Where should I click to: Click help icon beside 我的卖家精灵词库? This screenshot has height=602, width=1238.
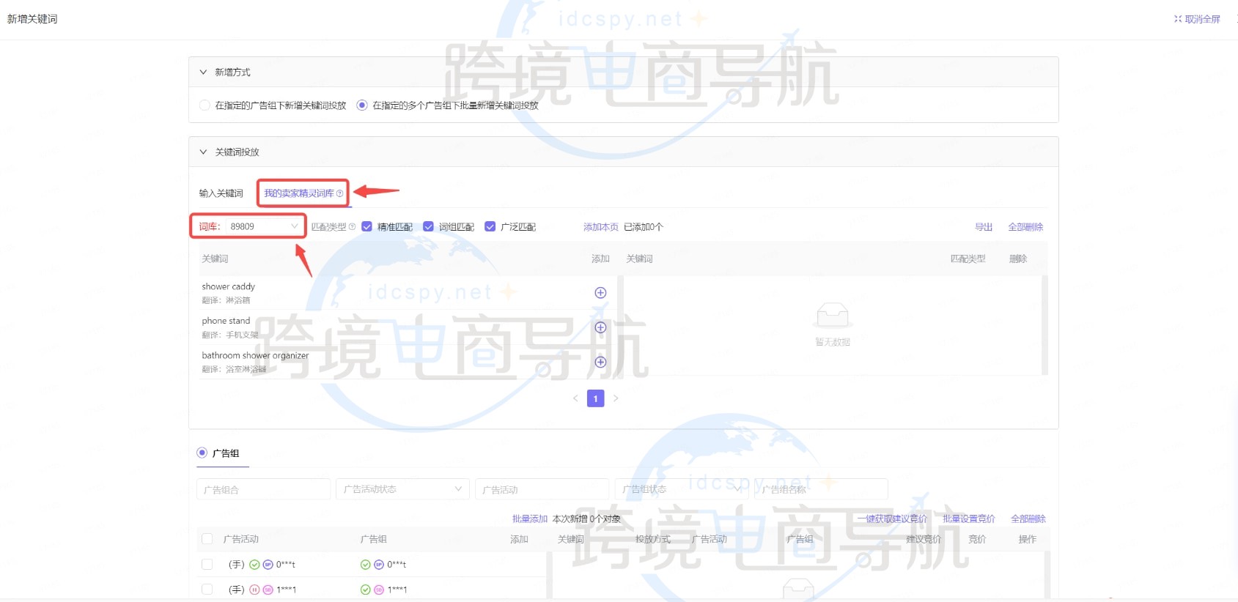(x=339, y=193)
